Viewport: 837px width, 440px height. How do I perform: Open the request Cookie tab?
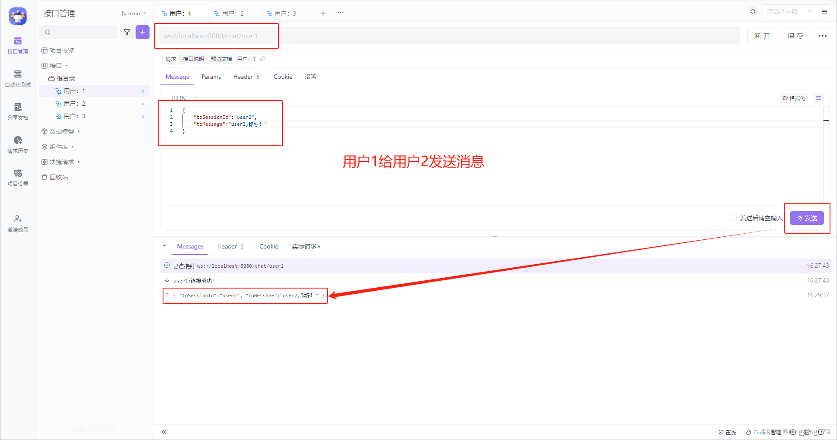[283, 77]
